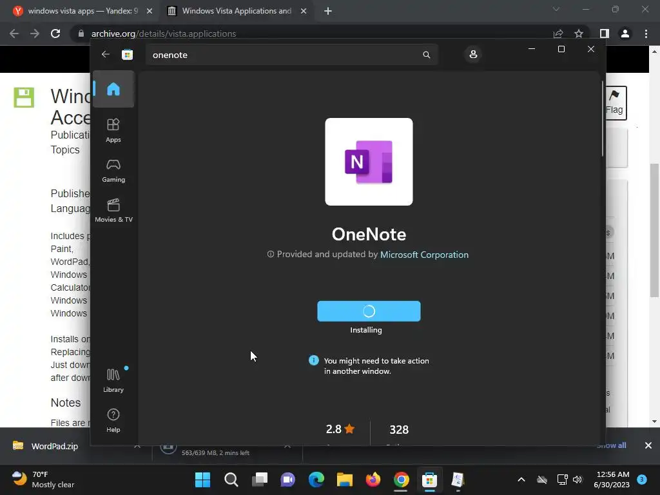This screenshot has height=495, width=660.
Task: Open the Store account profile icon
Action: point(473,54)
